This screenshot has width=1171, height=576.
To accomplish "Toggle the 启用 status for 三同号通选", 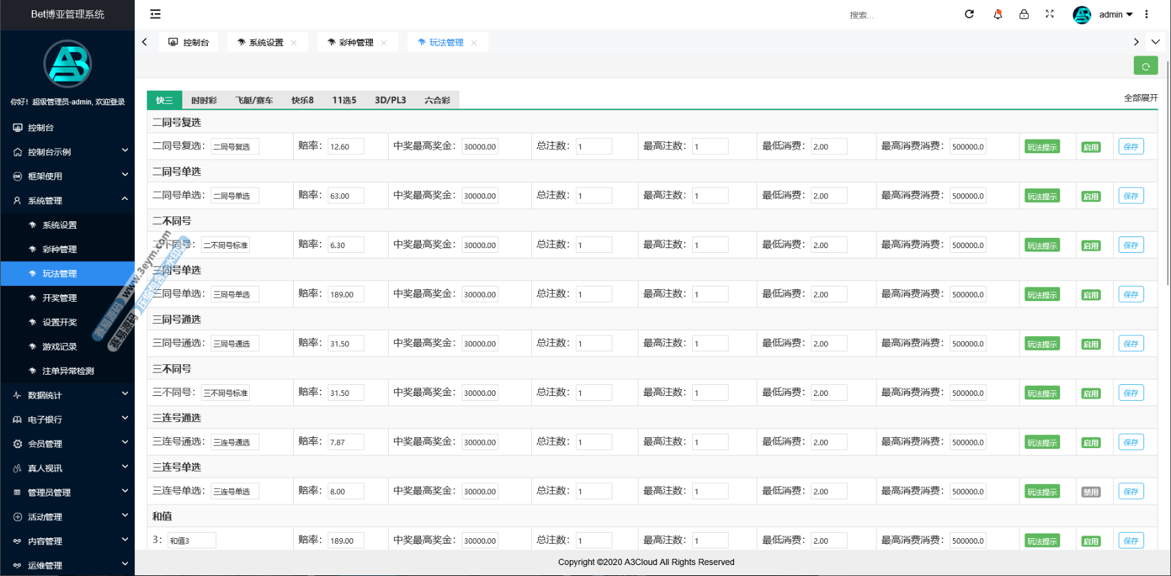I will (1091, 344).
